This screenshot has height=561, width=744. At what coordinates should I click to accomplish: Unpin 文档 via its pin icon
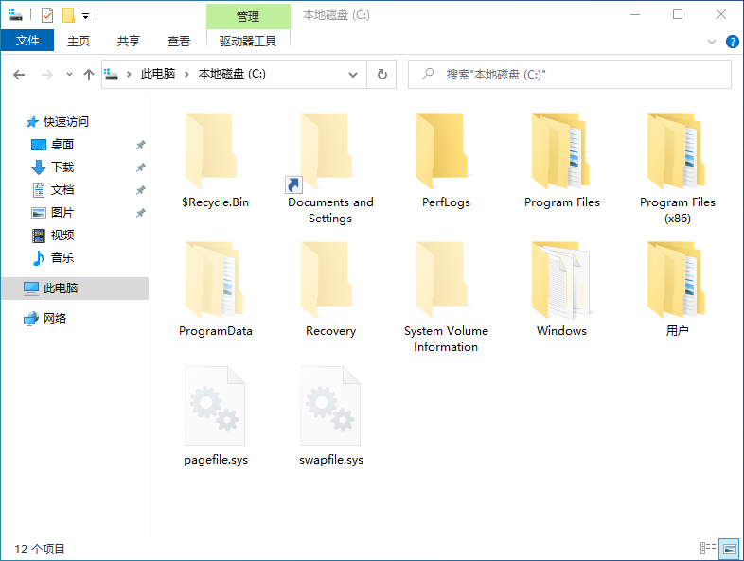[x=140, y=190]
